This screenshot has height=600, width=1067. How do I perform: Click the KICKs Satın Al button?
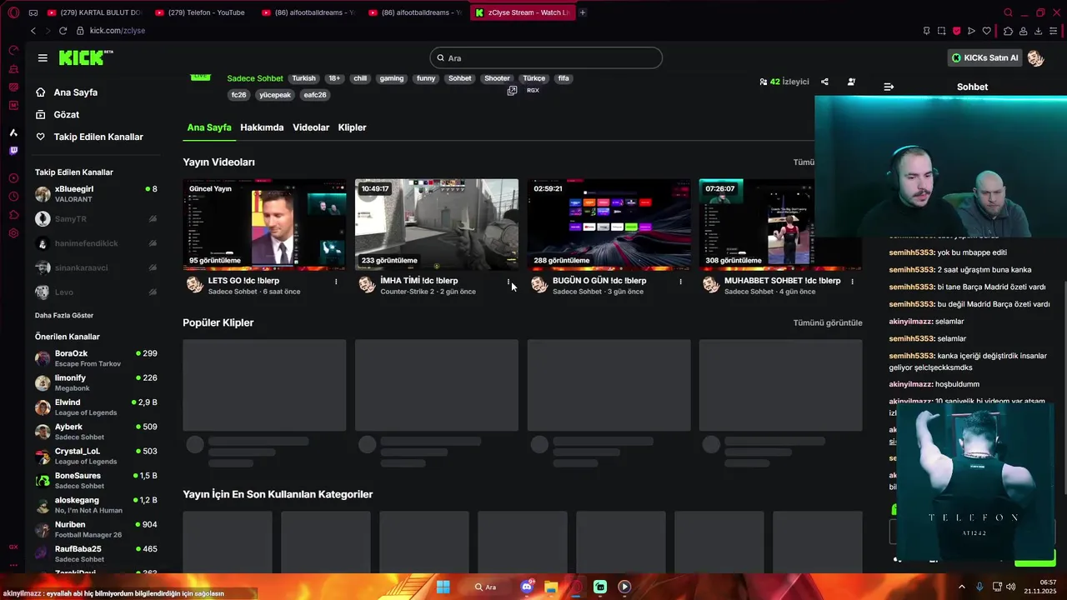[984, 57]
